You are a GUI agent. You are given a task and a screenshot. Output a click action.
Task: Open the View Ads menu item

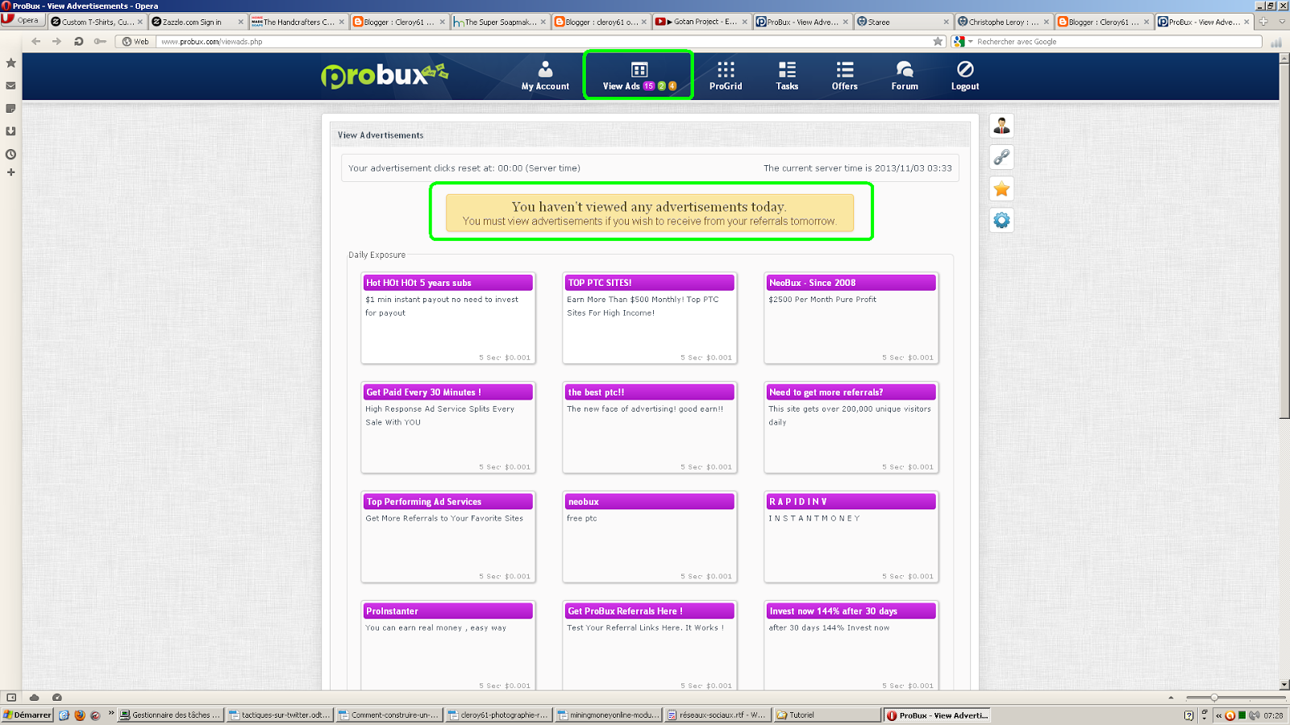639,76
